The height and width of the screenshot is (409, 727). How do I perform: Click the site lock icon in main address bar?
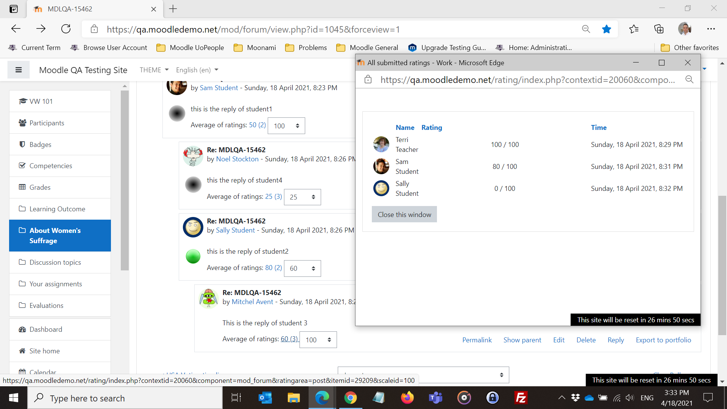point(94,29)
